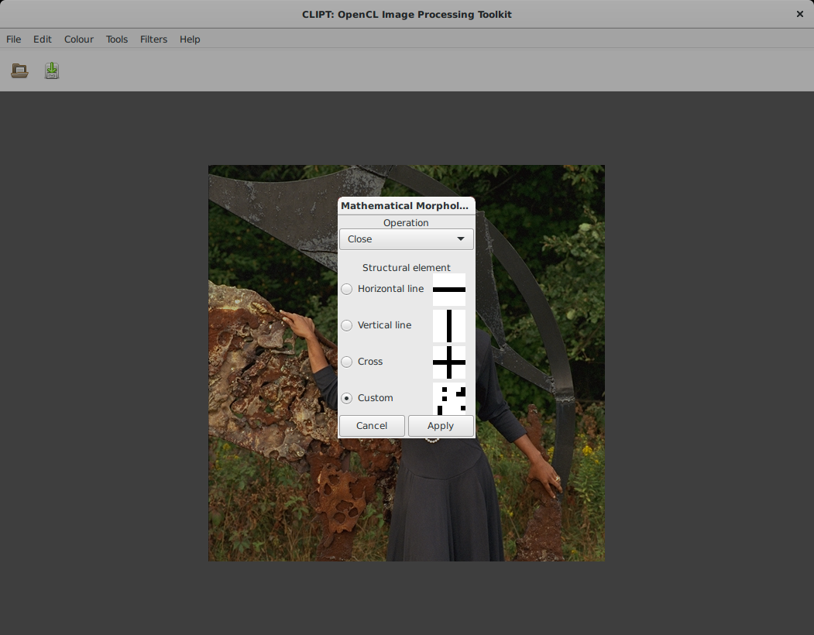Image resolution: width=814 pixels, height=635 pixels.
Task: Close the CLIPT application window
Action: pyautogui.click(x=800, y=14)
